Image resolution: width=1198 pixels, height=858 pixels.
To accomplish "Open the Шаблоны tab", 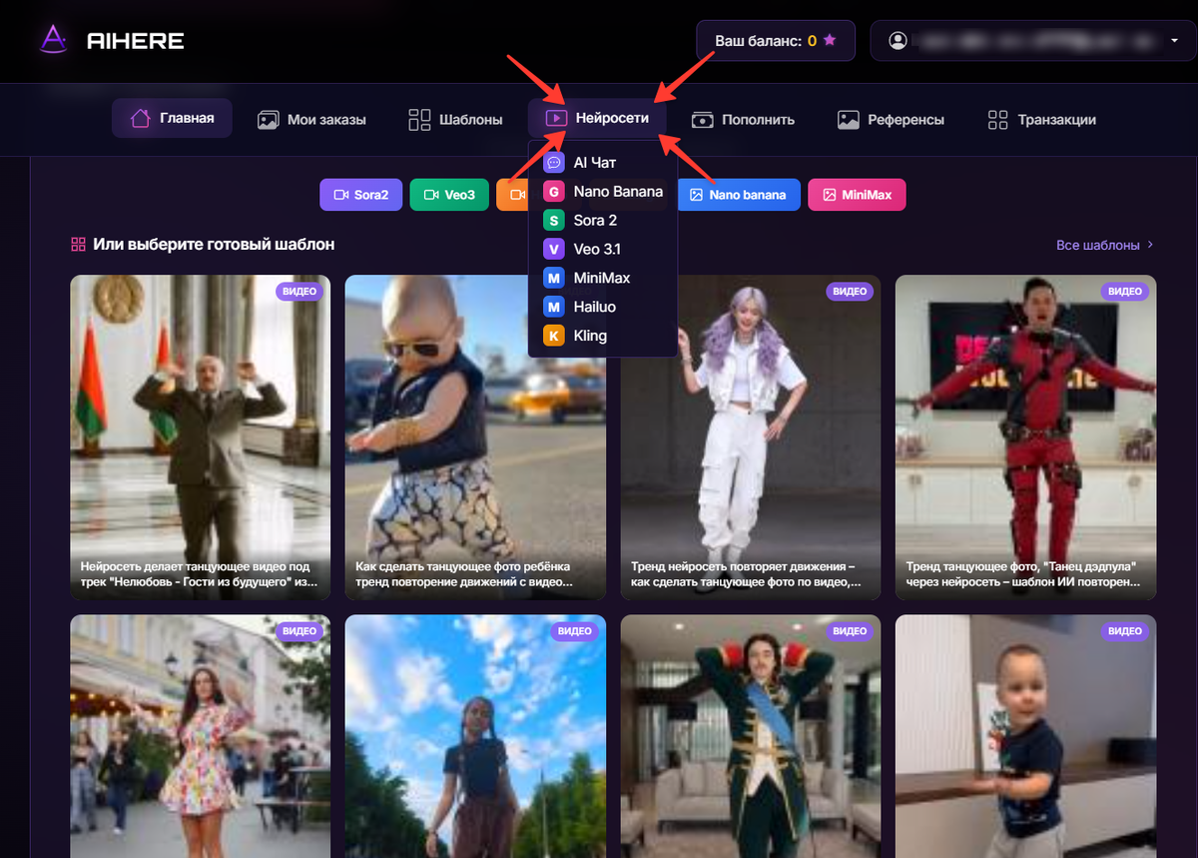I will (x=455, y=119).
